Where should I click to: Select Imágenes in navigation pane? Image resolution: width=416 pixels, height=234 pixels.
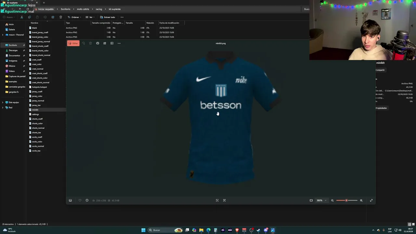(13, 61)
